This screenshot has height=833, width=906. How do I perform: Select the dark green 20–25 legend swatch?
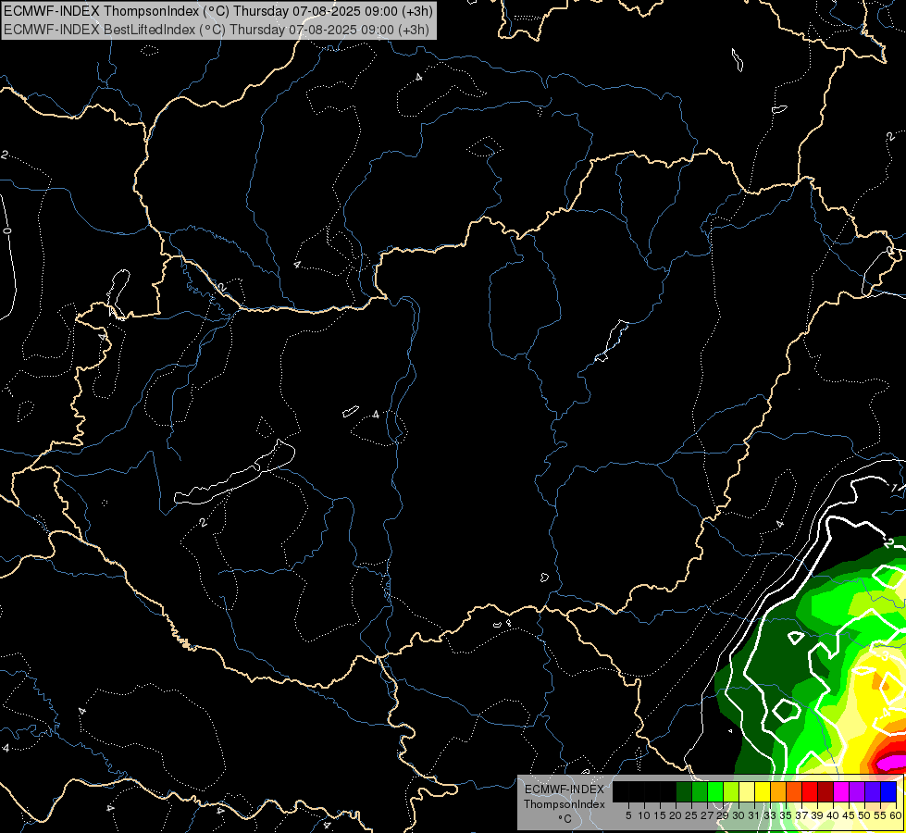point(684,792)
